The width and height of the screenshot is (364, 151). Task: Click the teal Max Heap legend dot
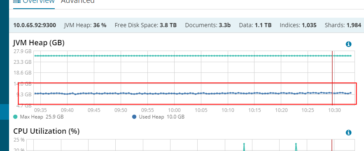16,117
